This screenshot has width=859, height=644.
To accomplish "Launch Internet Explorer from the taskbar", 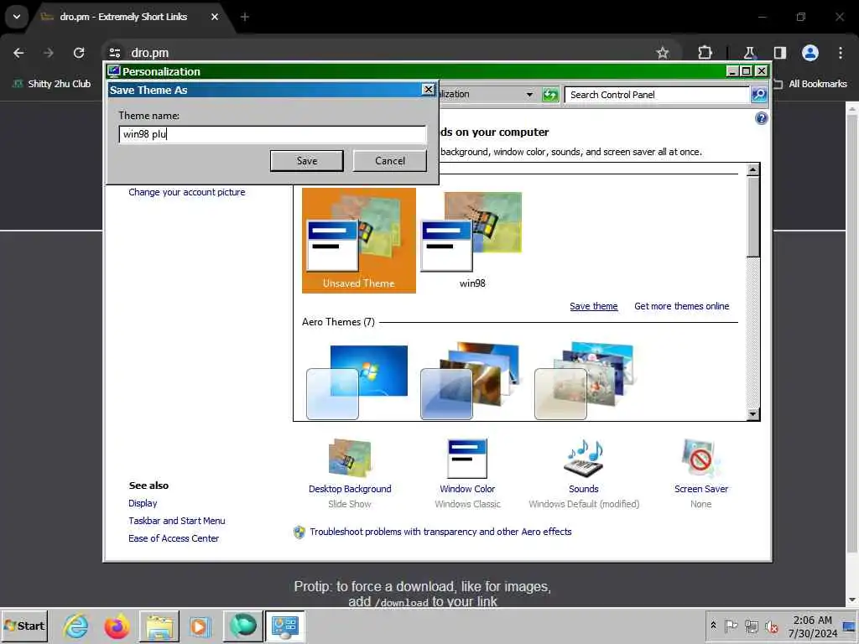I will (75, 626).
